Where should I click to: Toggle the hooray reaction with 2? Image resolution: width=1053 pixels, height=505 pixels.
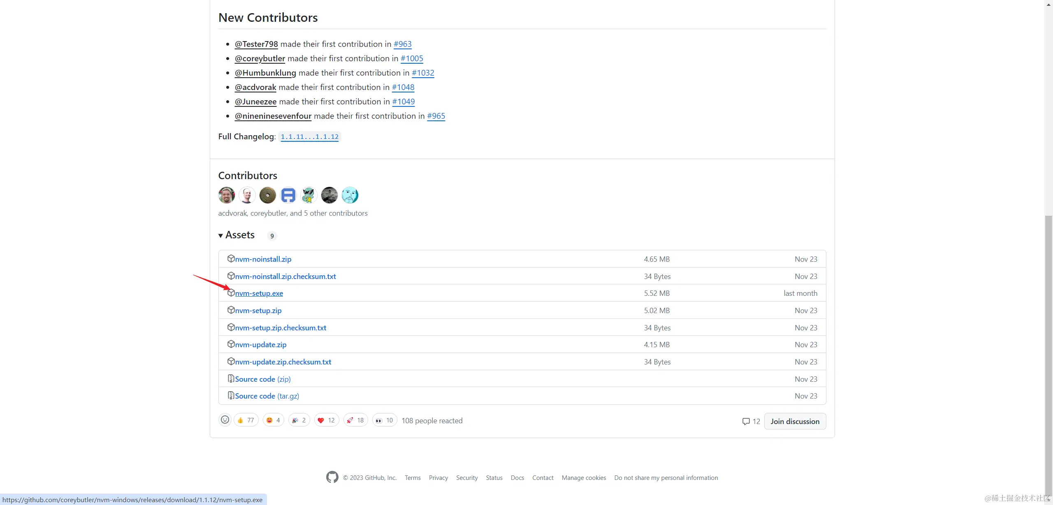click(299, 420)
